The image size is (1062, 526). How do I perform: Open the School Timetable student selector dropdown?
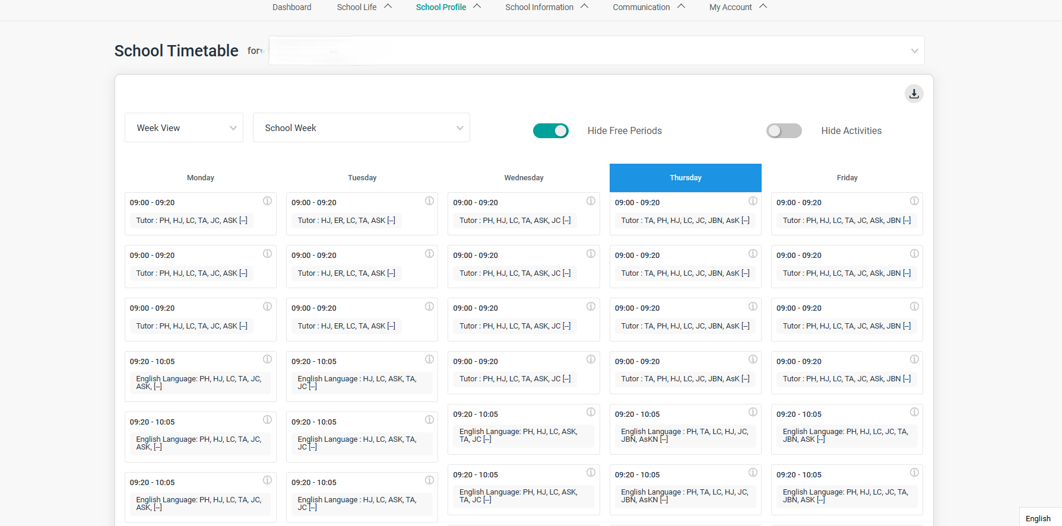tap(596, 50)
